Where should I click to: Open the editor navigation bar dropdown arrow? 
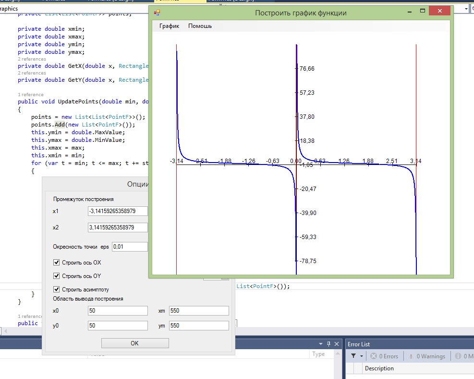click(x=466, y=9)
